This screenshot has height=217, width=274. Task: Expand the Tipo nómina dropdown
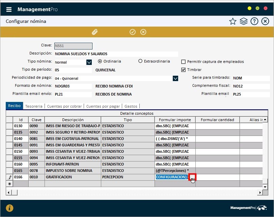(89, 62)
